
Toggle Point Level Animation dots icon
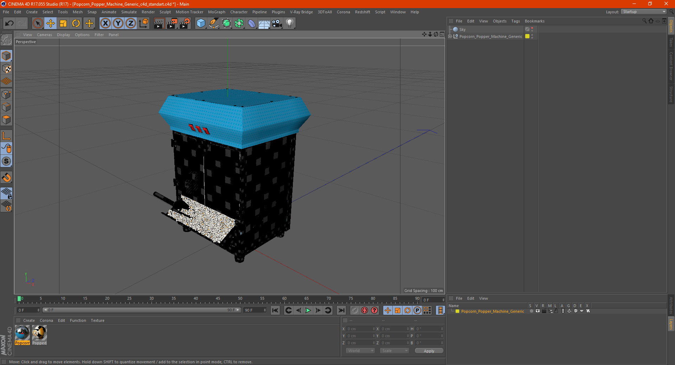point(427,310)
